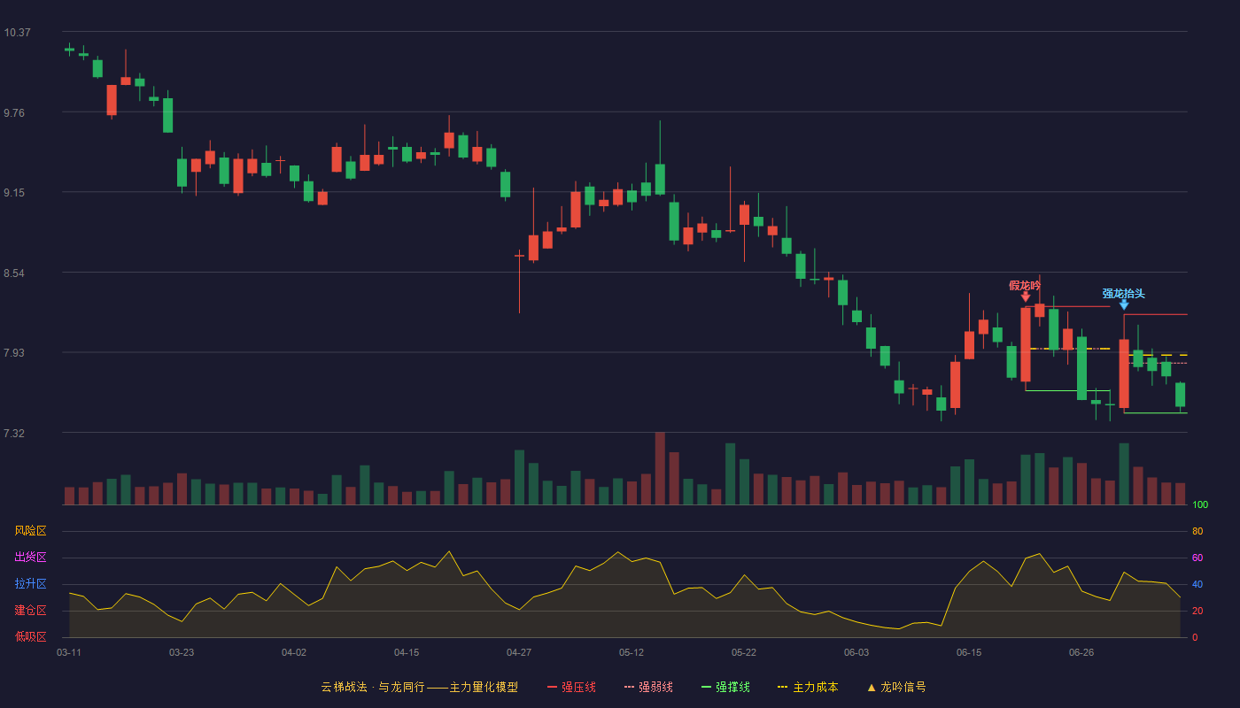Viewport: 1240px width, 708px height.
Task: Click the green 100 indicator scale value
Action: tap(1200, 505)
